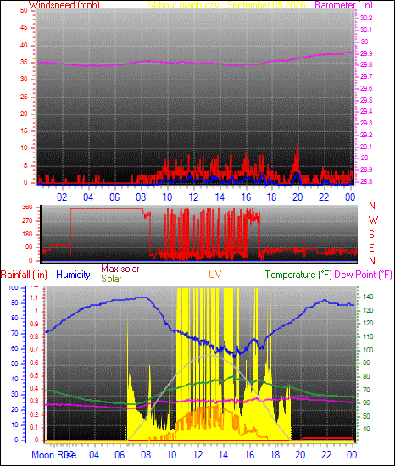Click hour 06 on bottom graph axis
Image resolution: width=395 pixels, height=466 pixels.
click(120, 455)
